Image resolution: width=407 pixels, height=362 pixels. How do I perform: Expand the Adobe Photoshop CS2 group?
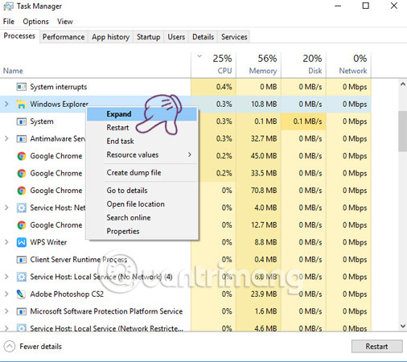(6, 294)
